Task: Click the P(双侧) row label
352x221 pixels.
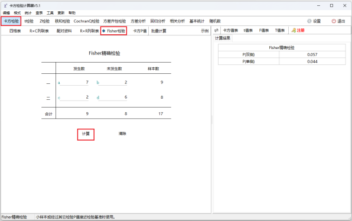Action: pos(249,54)
